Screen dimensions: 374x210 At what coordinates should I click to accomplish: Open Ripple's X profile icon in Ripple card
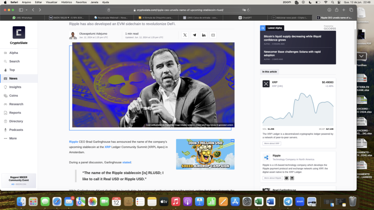pyautogui.click(x=286, y=178)
